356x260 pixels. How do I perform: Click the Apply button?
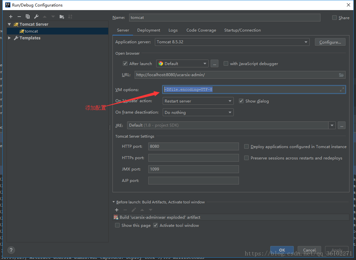[337, 250]
